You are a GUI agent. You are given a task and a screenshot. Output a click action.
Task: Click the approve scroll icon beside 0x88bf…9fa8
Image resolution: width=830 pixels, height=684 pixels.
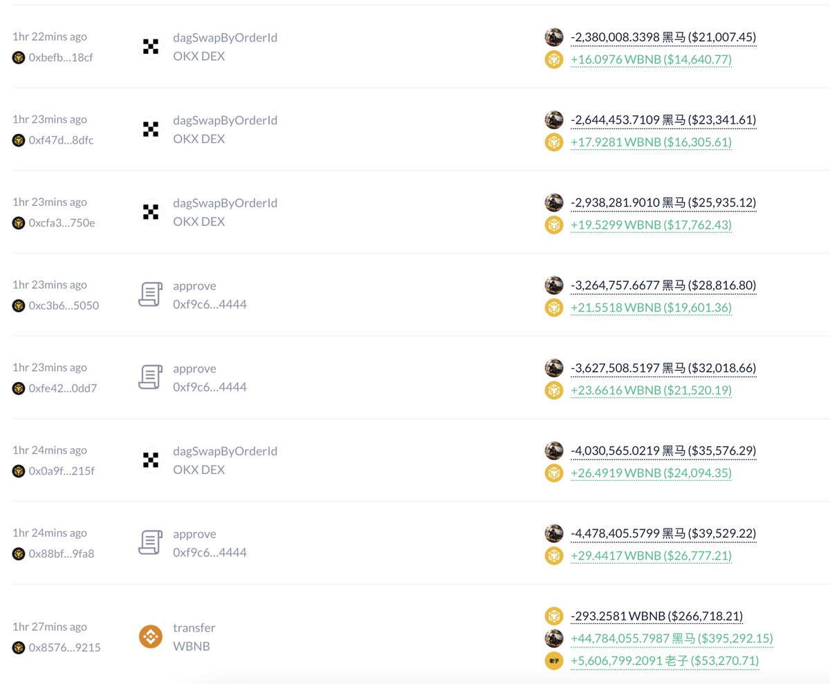coord(150,542)
